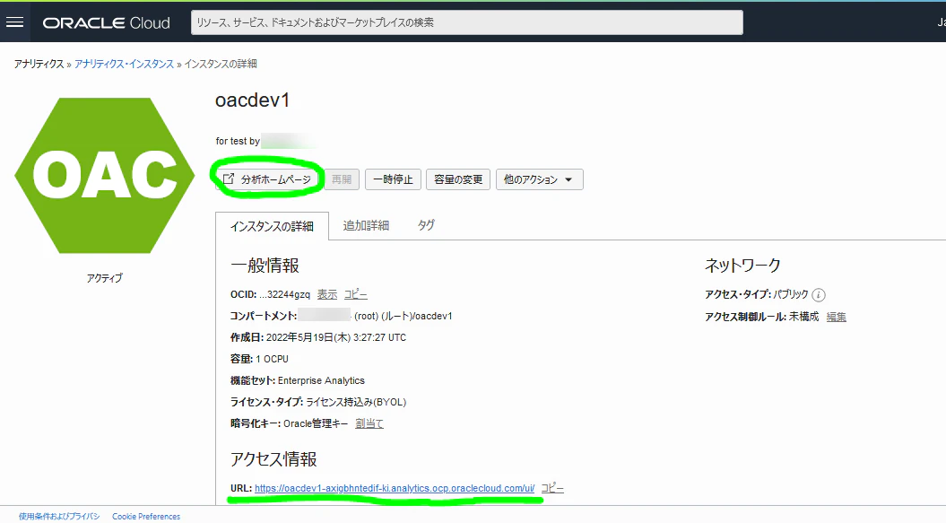This screenshot has width=946, height=523.
Task: Click the 容量の変更 button
Action: [x=458, y=179]
